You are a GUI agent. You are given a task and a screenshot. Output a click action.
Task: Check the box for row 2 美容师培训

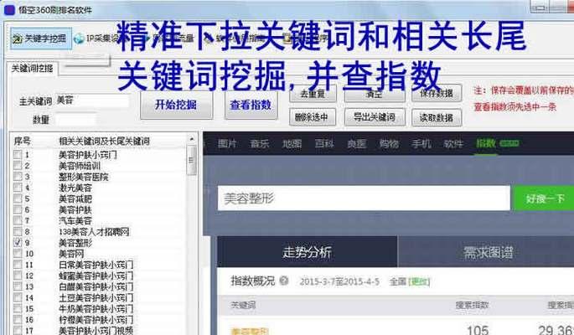tap(18, 166)
